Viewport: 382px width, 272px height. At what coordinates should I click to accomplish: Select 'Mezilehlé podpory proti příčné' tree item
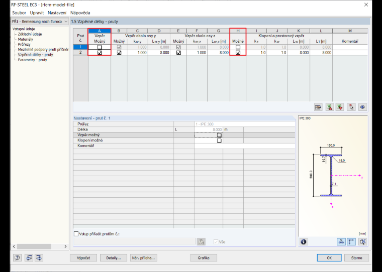tap(43, 49)
